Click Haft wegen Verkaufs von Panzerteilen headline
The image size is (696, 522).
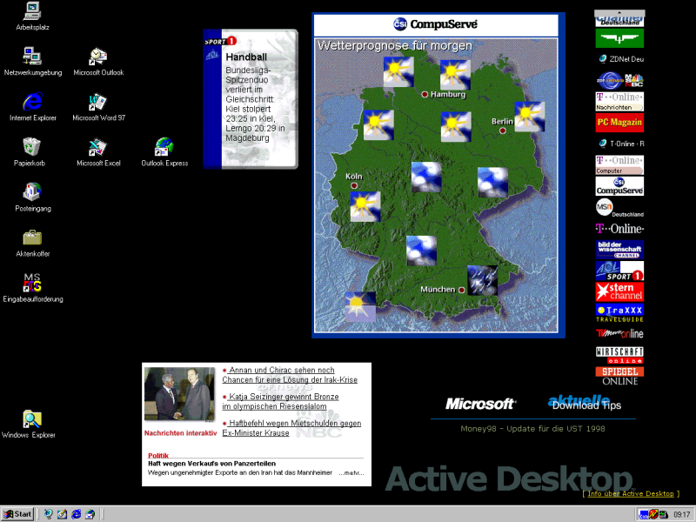coord(211,464)
